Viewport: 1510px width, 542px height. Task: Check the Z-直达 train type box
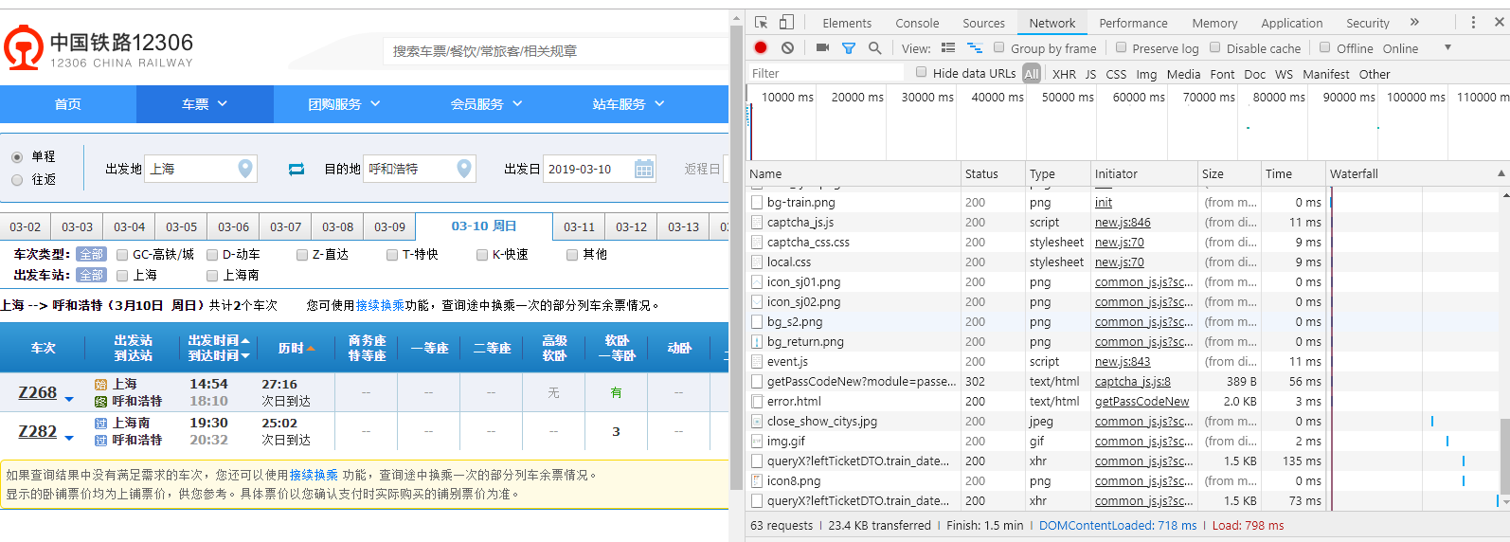click(x=302, y=255)
